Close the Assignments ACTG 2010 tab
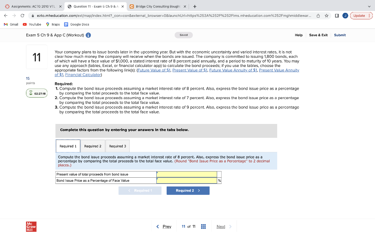This screenshot has width=375, height=234. click(x=60, y=7)
